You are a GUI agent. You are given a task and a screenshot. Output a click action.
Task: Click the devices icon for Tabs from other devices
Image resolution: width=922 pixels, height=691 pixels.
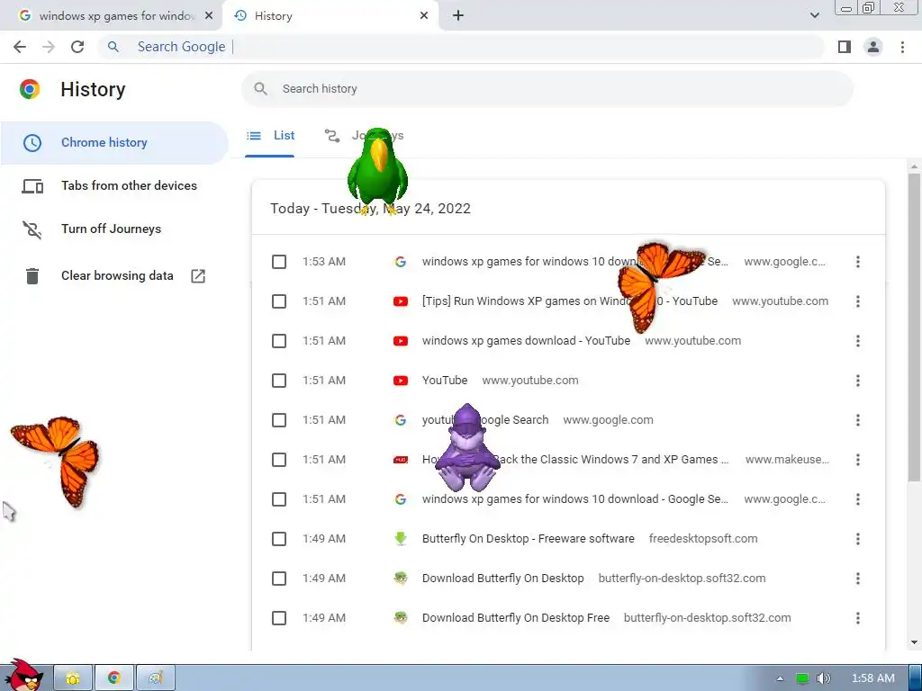point(32,186)
